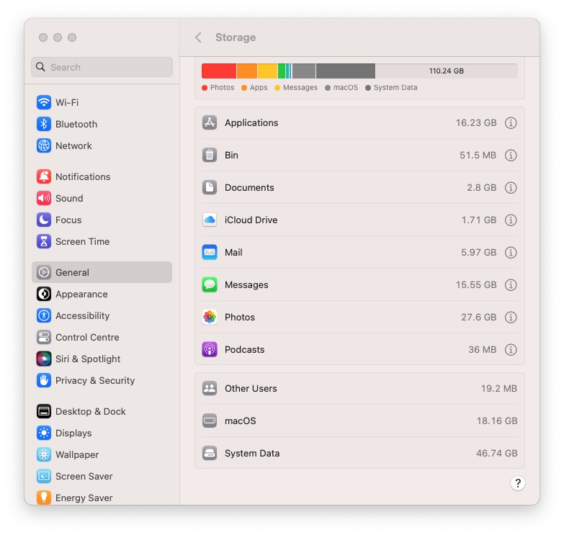Click the iCloud Drive row label
The width and height of the screenshot is (564, 535).
(x=251, y=220)
